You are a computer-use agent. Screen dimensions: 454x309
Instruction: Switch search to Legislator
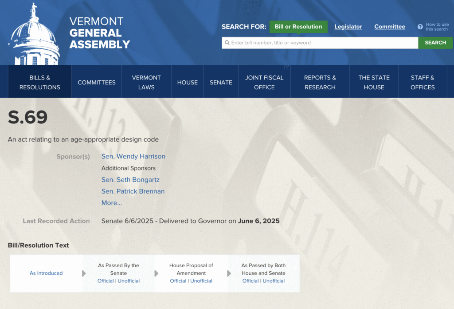[x=348, y=27]
